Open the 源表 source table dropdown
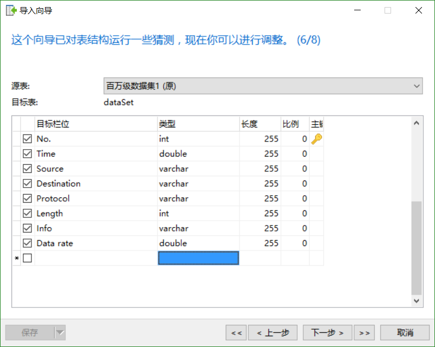Image resolution: width=435 pixels, height=347 pixels. 415,86
